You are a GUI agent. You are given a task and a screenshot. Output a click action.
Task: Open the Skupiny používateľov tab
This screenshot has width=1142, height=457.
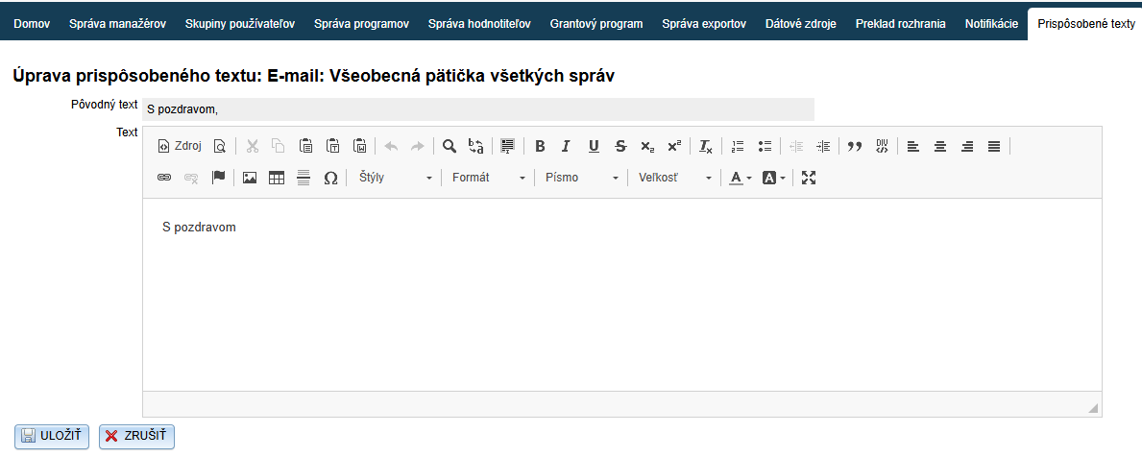[x=240, y=24]
